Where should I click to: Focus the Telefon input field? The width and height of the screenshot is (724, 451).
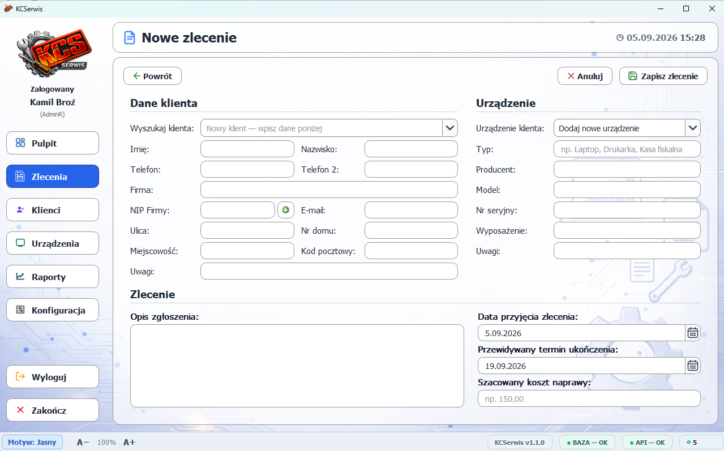point(247,169)
